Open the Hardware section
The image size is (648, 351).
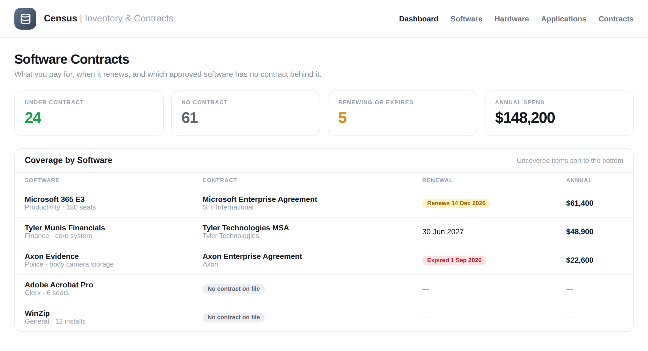point(512,19)
